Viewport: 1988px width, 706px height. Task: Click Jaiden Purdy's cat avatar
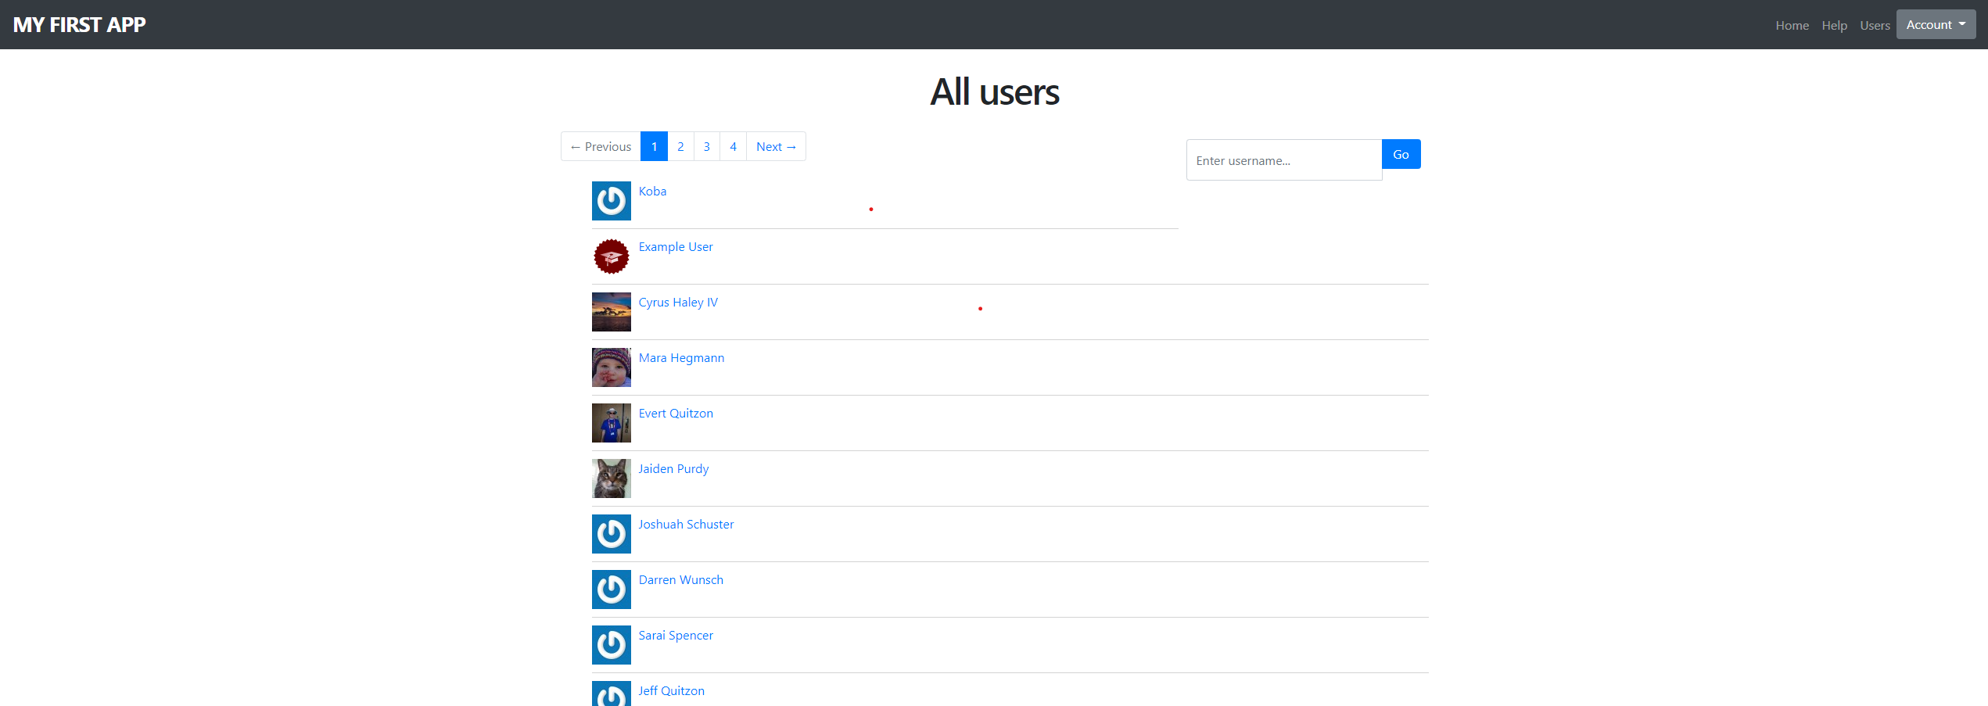(x=611, y=478)
